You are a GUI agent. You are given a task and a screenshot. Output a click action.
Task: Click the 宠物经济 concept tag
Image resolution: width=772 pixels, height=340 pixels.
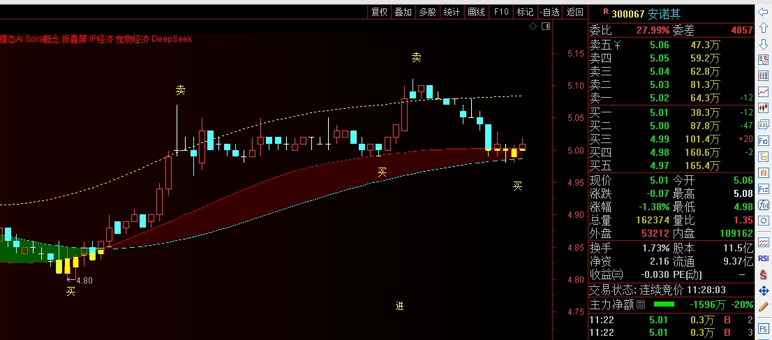tap(132, 39)
